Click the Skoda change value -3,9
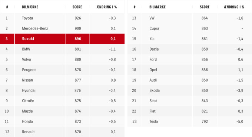This screenshot has height=137, width=252. click(x=240, y=90)
